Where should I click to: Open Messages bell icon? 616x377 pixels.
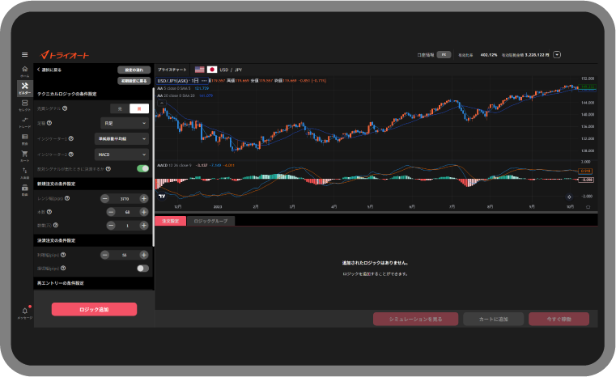[25, 311]
